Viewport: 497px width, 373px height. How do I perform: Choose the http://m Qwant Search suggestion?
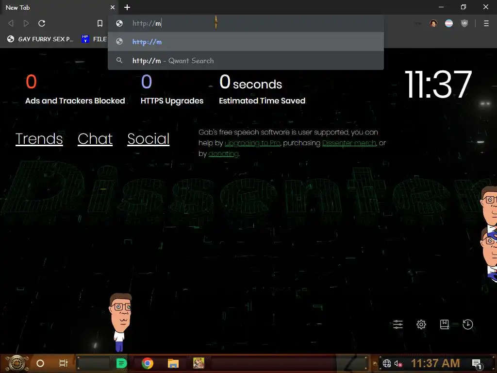click(246, 61)
